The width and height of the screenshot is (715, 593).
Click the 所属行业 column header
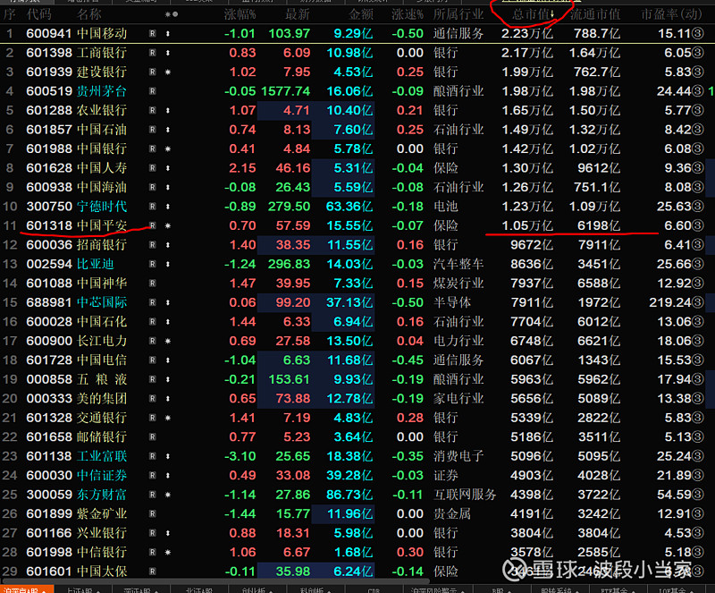click(x=458, y=14)
